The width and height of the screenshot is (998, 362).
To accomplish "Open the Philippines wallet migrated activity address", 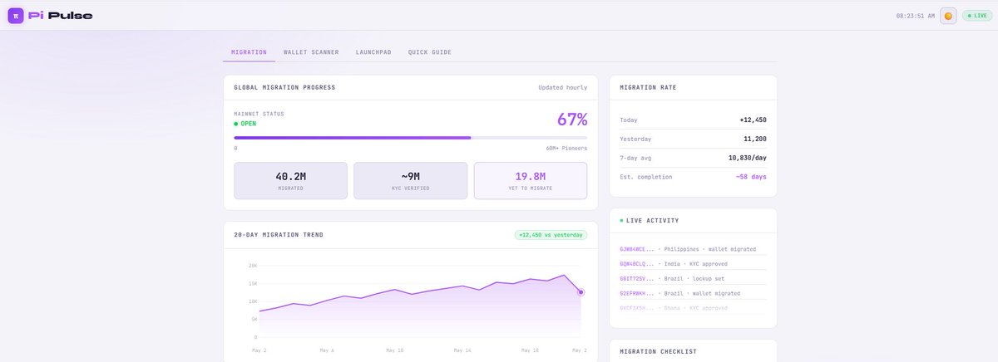I will click(x=638, y=249).
